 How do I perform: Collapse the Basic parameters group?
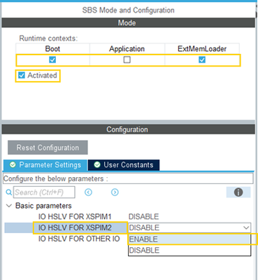(x=9, y=206)
